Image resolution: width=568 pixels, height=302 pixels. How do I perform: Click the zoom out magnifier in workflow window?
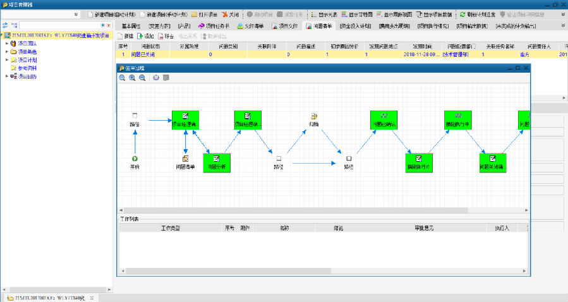click(x=142, y=78)
